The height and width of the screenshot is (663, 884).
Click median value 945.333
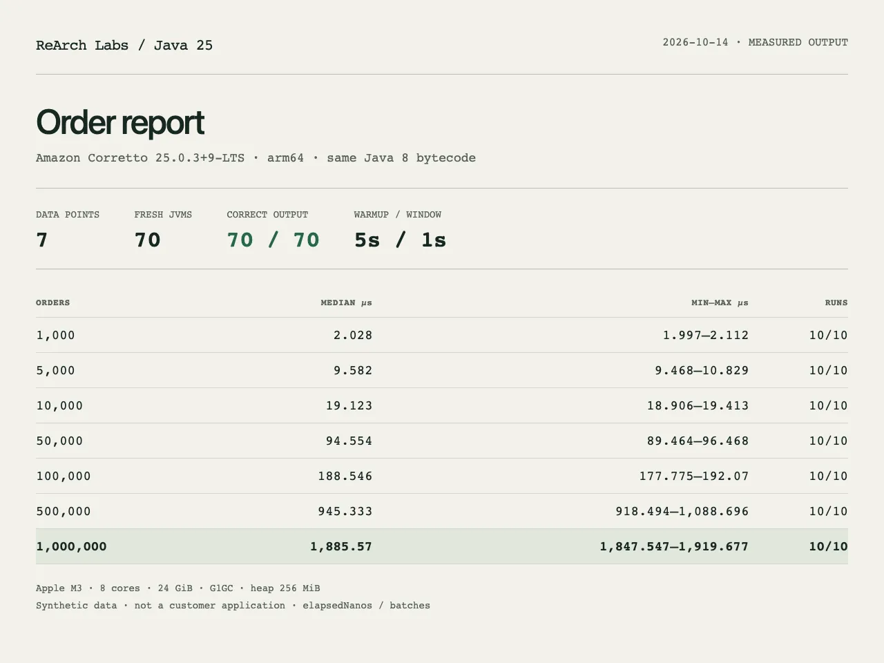[345, 512]
